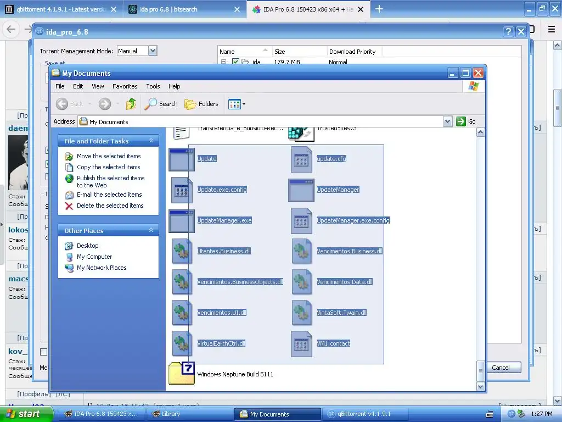Open the Tools menu
The height and width of the screenshot is (422, 562).
click(153, 86)
